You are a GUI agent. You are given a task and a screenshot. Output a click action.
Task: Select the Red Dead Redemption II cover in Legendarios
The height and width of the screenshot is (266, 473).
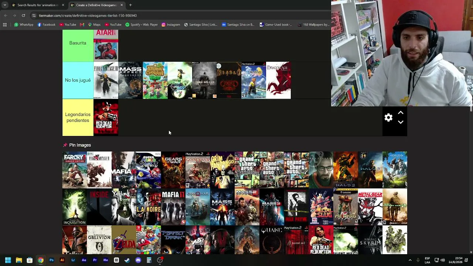click(x=106, y=117)
